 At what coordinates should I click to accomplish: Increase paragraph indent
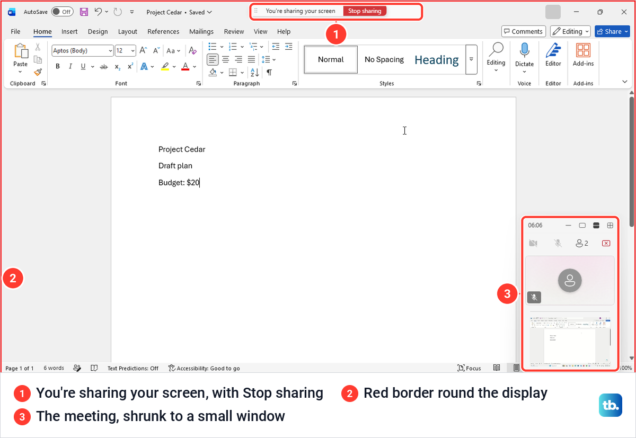click(288, 47)
